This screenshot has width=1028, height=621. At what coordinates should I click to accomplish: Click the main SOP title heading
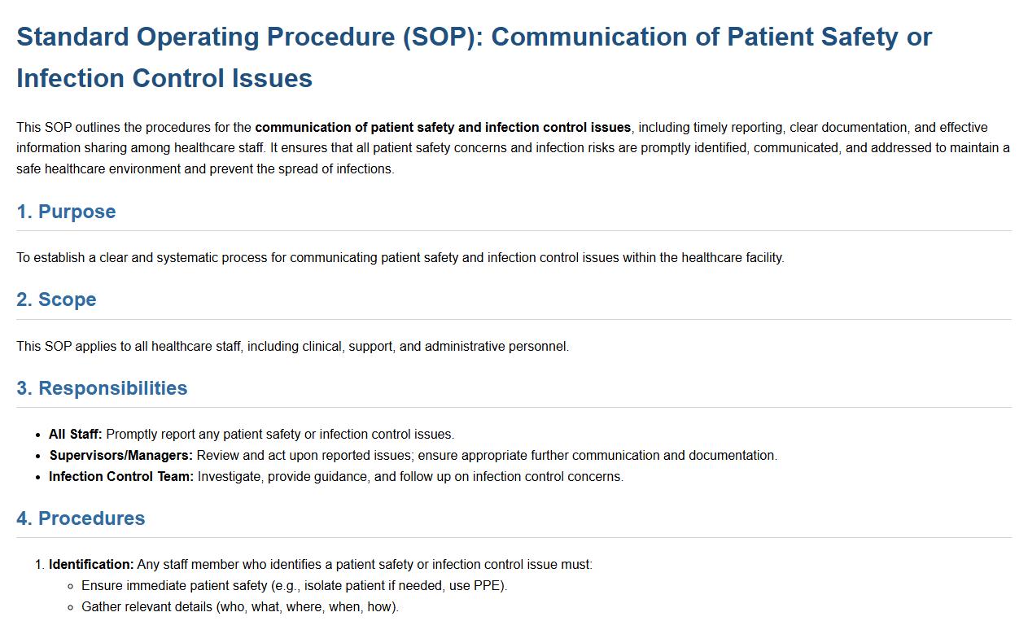click(474, 37)
